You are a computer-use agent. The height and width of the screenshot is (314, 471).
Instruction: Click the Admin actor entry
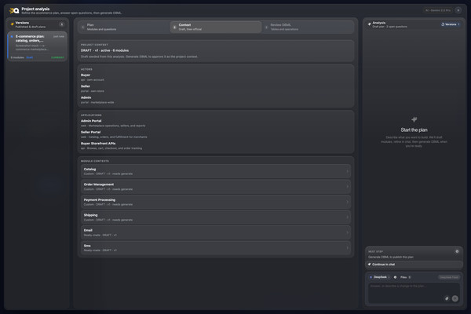pos(97,100)
